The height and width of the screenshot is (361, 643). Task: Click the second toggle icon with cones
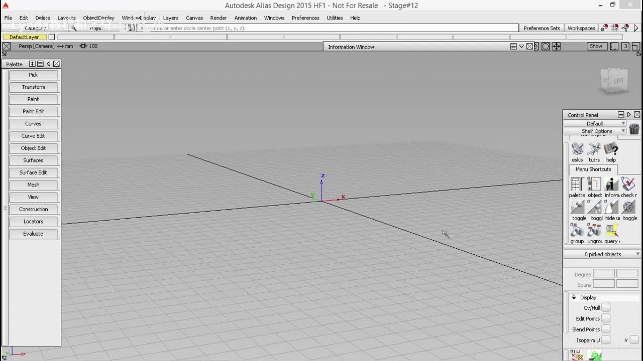point(595,207)
